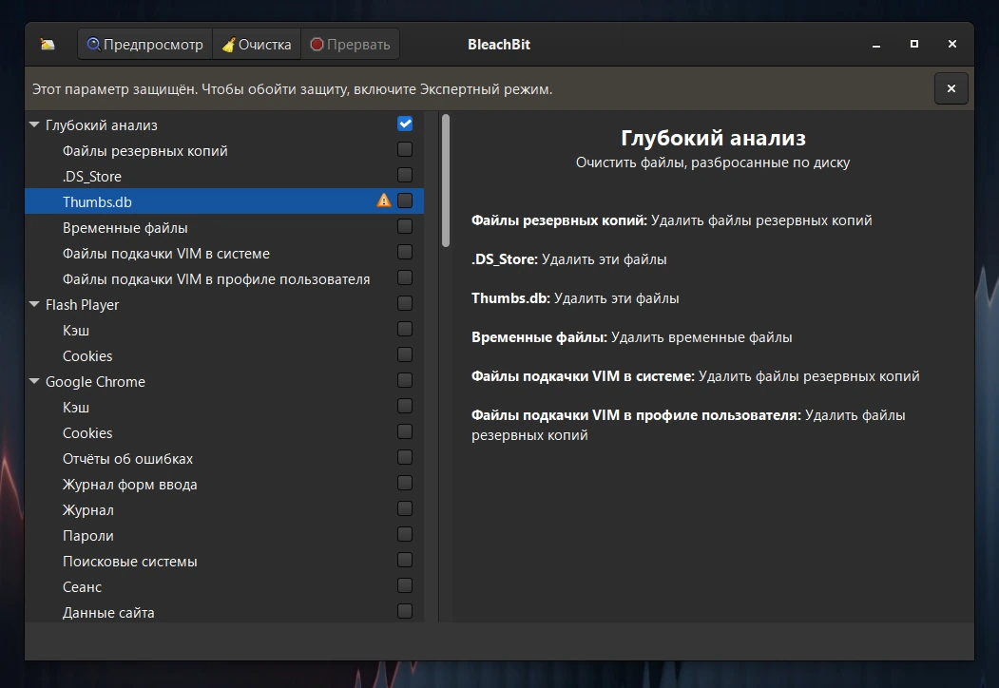Select the .DS_Store tree row

pyautogui.click(x=224, y=176)
